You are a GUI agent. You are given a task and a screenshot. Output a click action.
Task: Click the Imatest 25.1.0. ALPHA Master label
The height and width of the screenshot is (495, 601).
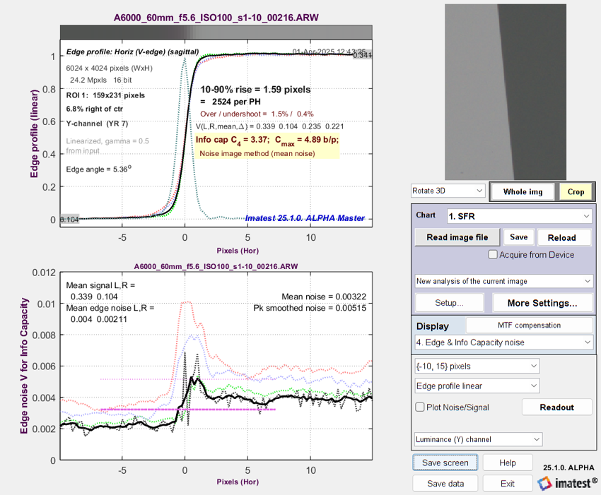(305, 217)
